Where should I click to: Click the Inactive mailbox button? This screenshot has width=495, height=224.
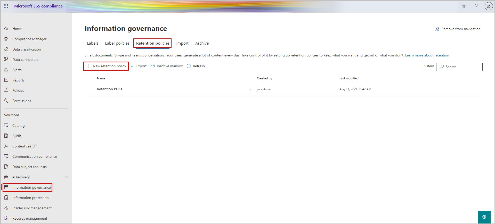pyautogui.click(x=167, y=66)
